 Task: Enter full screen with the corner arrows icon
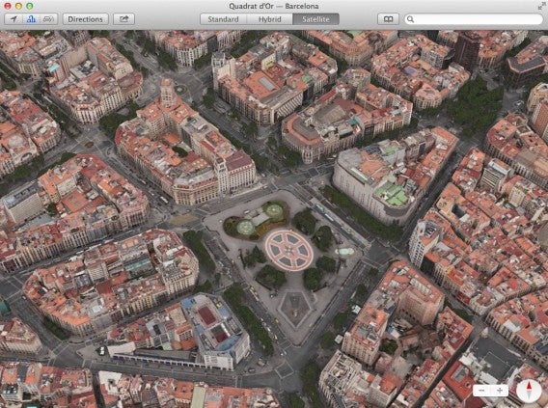pyautogui.click(x=541, y=5)
